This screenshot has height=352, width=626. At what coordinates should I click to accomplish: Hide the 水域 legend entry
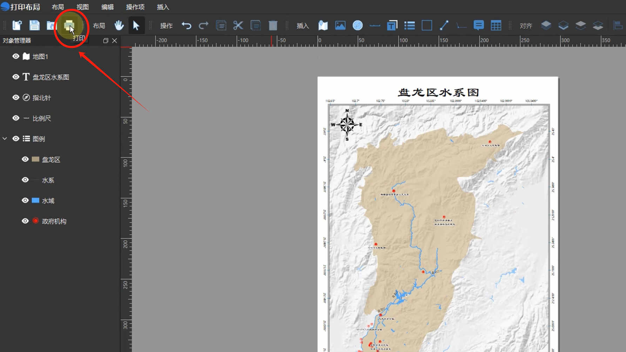25,200
